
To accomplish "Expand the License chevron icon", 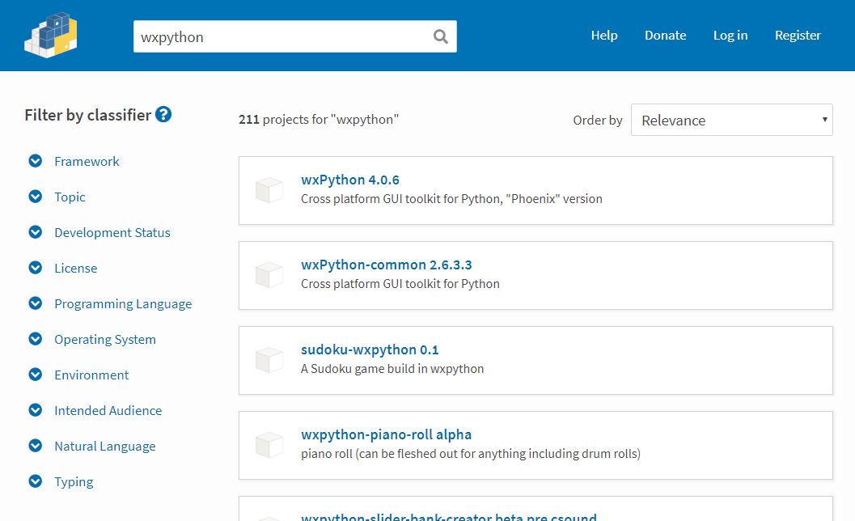I will 36,267.
